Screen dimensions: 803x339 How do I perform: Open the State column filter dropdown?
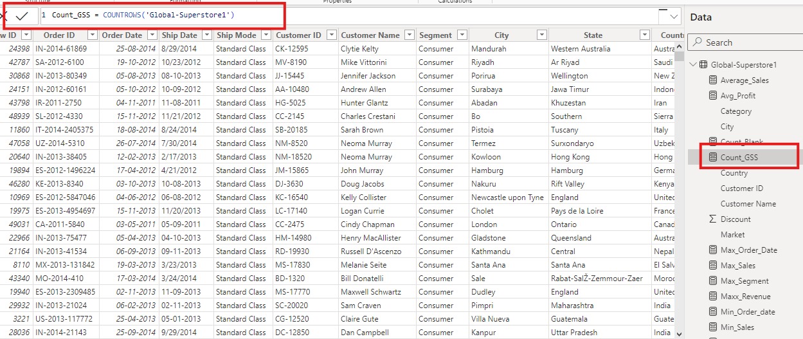(645, 35)
